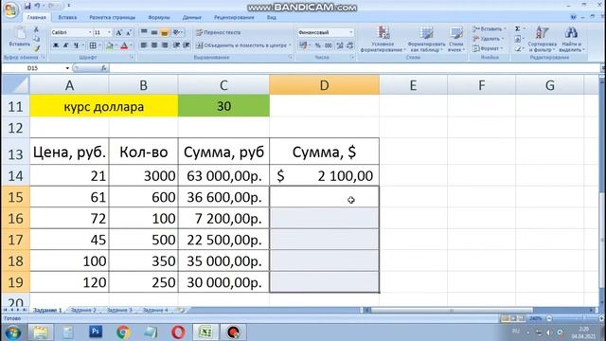
Task: Click the Office button
Action: [10, 9]
